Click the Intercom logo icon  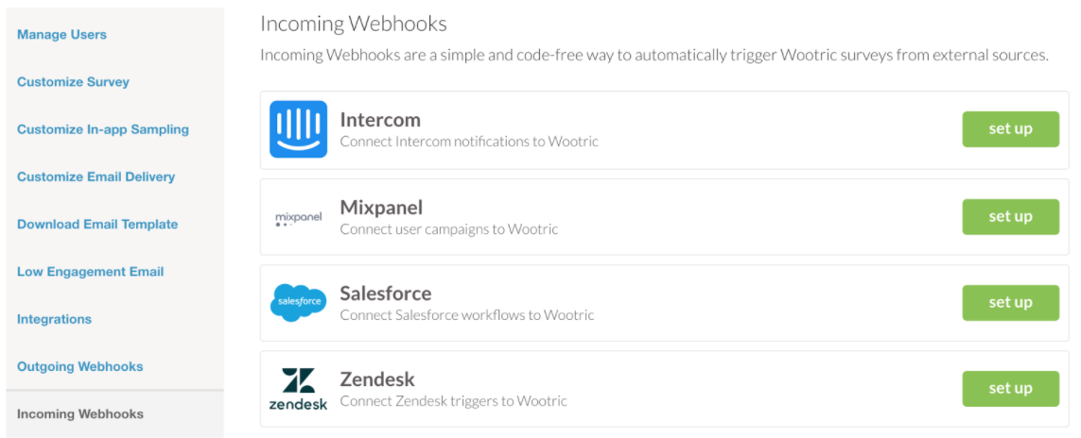coord(298,129)
